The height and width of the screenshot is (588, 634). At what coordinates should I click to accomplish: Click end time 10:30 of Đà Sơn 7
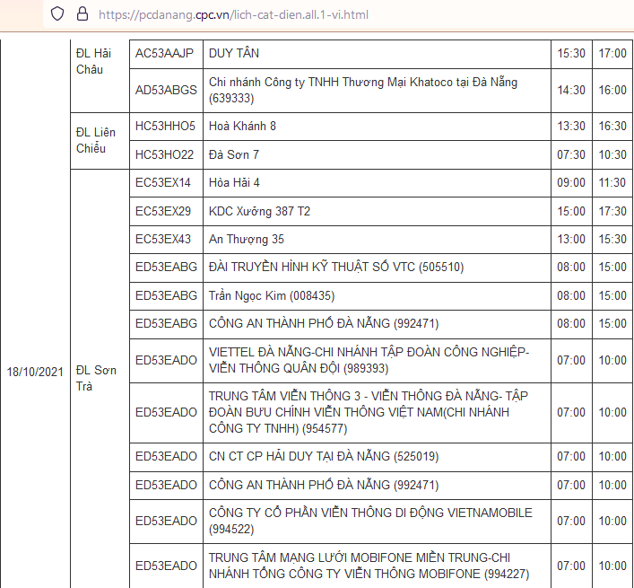612,154
